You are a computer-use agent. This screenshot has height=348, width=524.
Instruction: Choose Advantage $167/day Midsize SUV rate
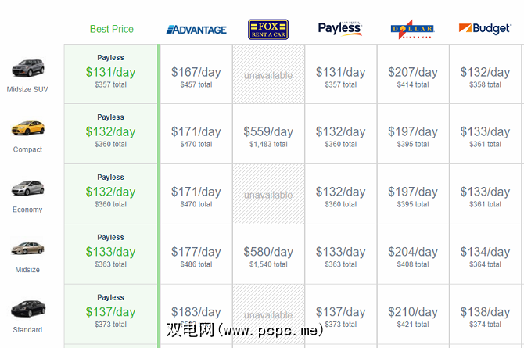click(x=196, y=73)
